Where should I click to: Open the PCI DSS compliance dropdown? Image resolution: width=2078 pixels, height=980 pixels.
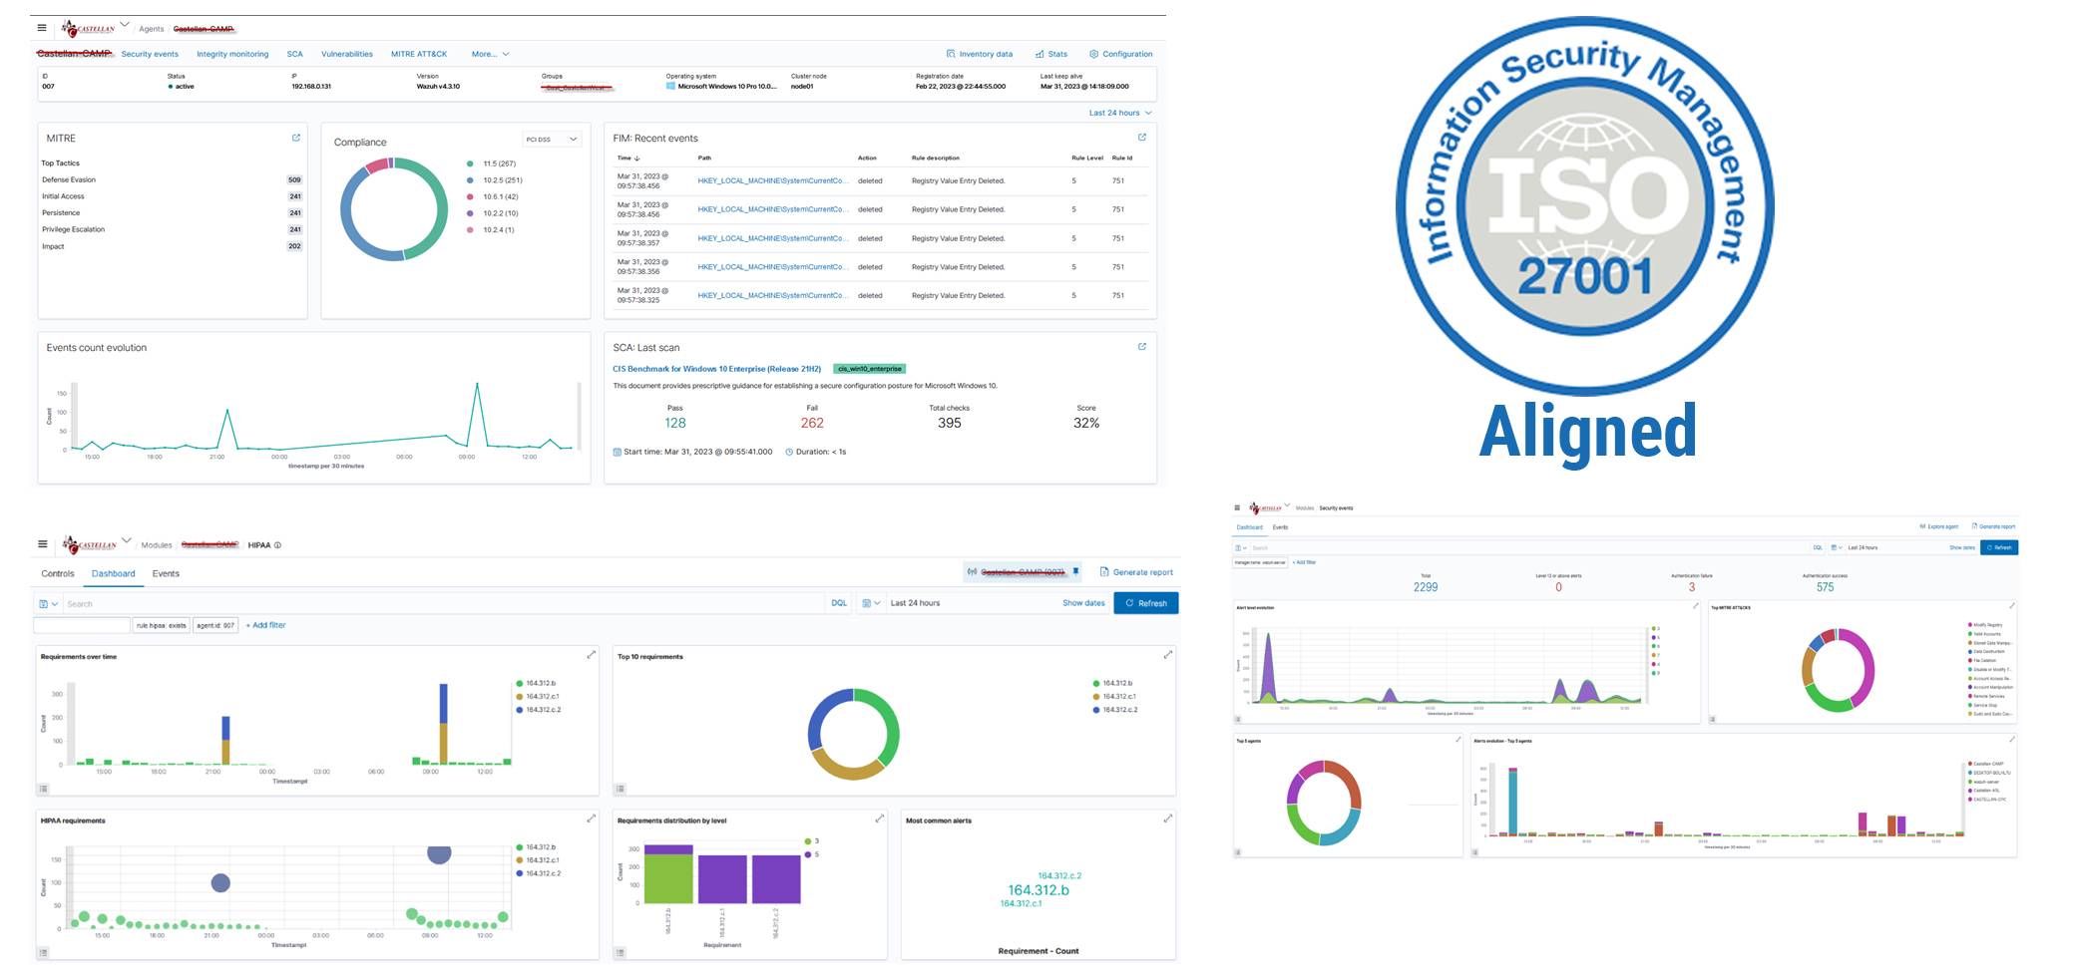pos(552,140)
